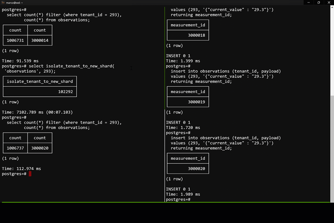334x223 pixels.
Task: Close the terminal window
Action: 329,2
